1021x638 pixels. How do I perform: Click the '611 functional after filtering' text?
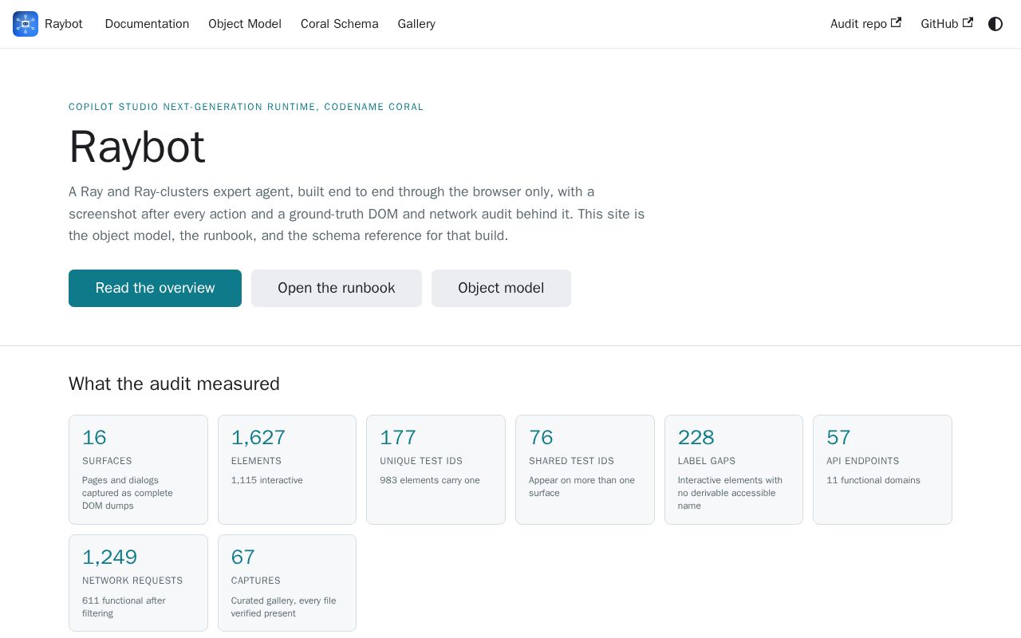tap(124, 607)
